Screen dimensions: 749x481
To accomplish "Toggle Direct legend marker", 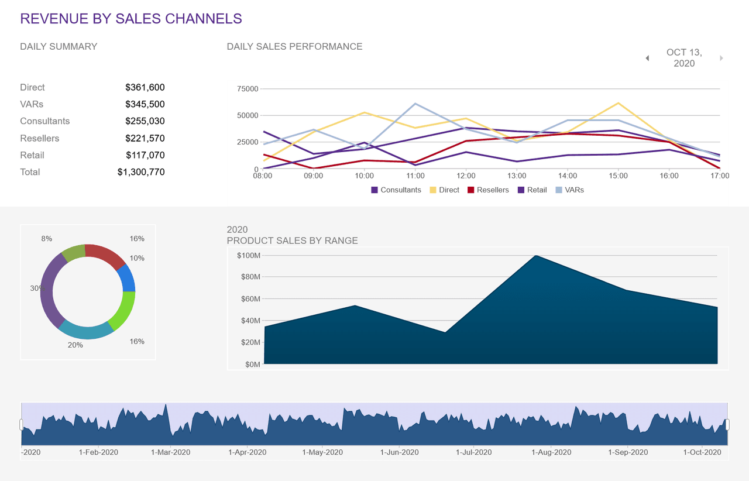I will (433, 190).
